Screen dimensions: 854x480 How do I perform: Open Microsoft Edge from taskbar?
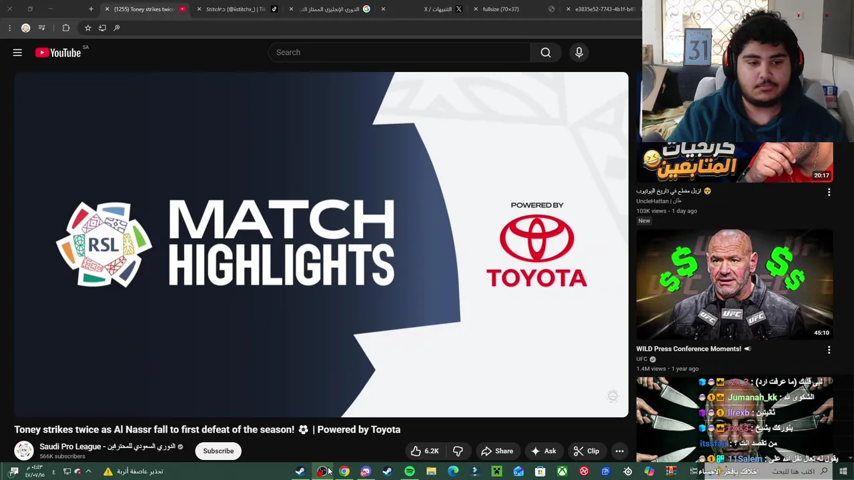[x=453, y=471]
